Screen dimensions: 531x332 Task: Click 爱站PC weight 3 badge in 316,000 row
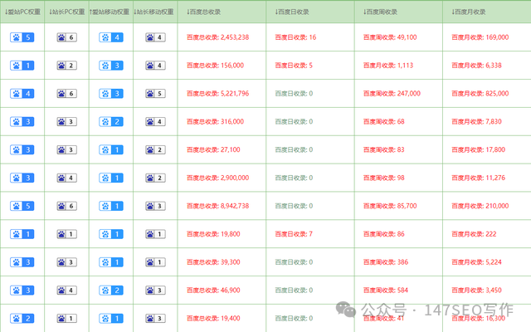coord(22,122)
